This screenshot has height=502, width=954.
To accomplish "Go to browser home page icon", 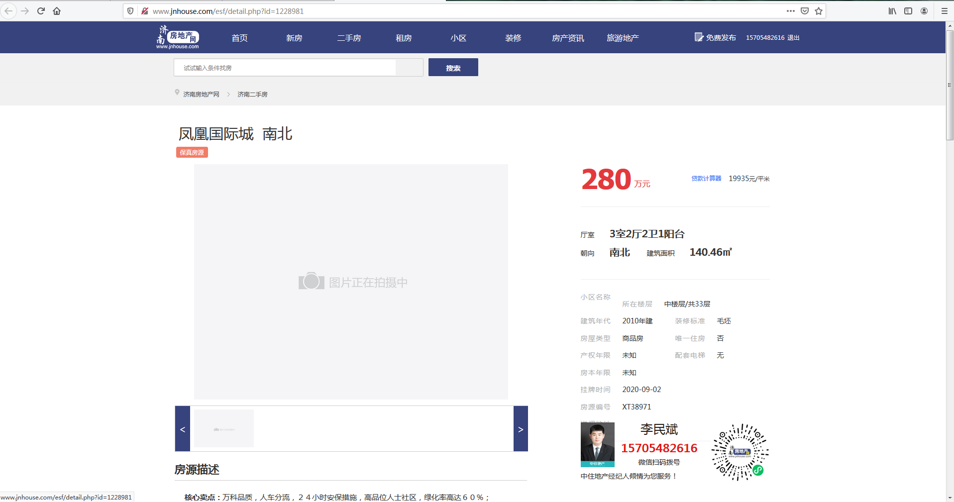I will [x=57, y=11].
